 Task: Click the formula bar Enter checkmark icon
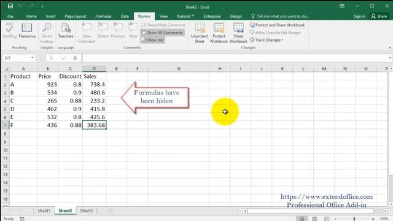point(63,58)
